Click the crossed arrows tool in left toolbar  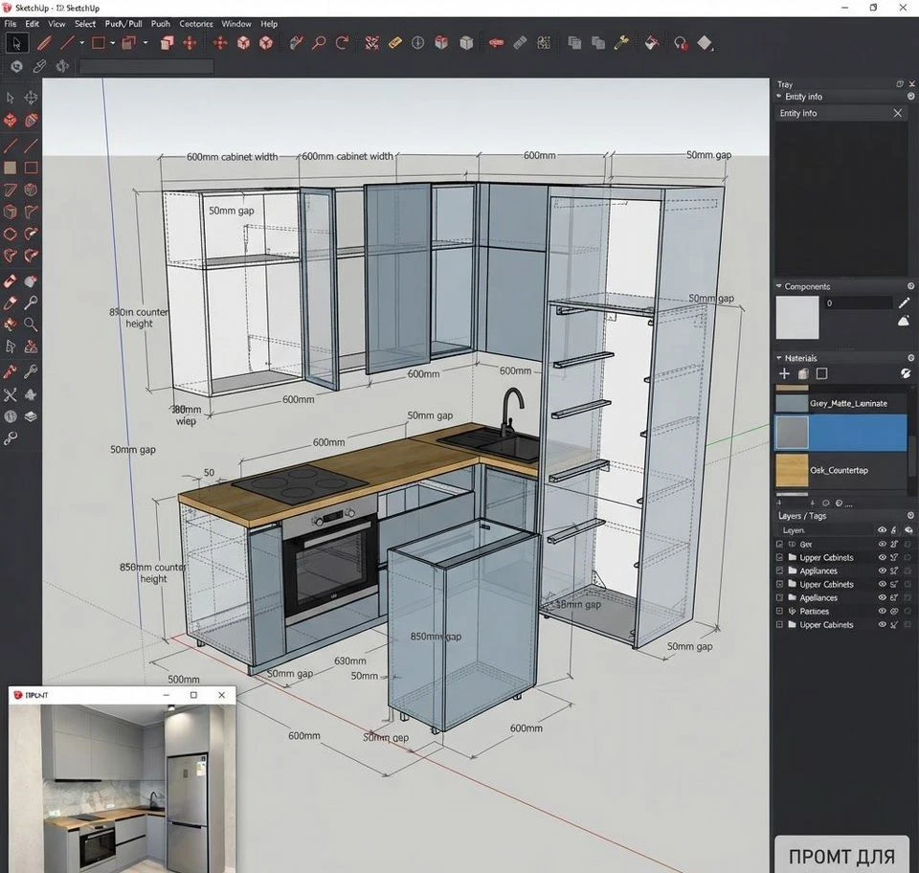10,395
